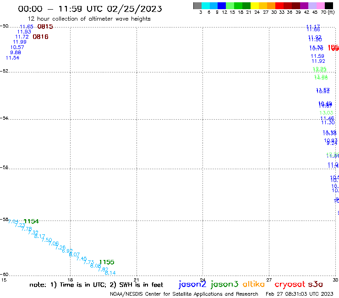Click the 7.82 wave height value
The height and width of the screenshot is (298, 339).
(103, 270)
